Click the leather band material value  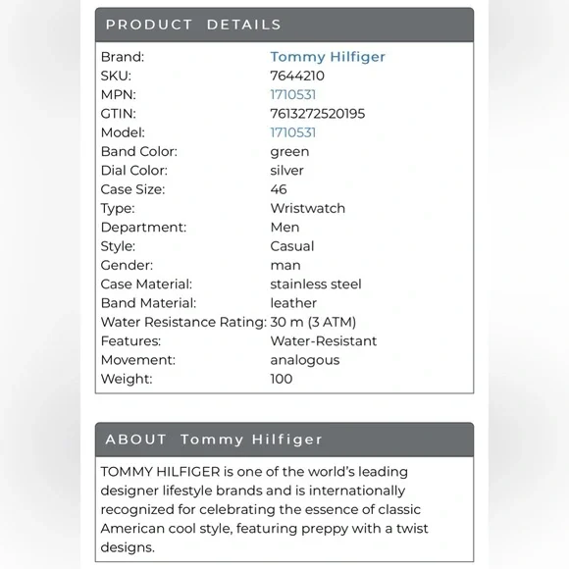pos(293,303)
